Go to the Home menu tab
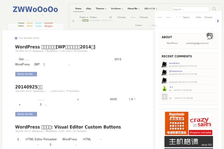Screen dimensions: 224x149 tap(78, 9)
